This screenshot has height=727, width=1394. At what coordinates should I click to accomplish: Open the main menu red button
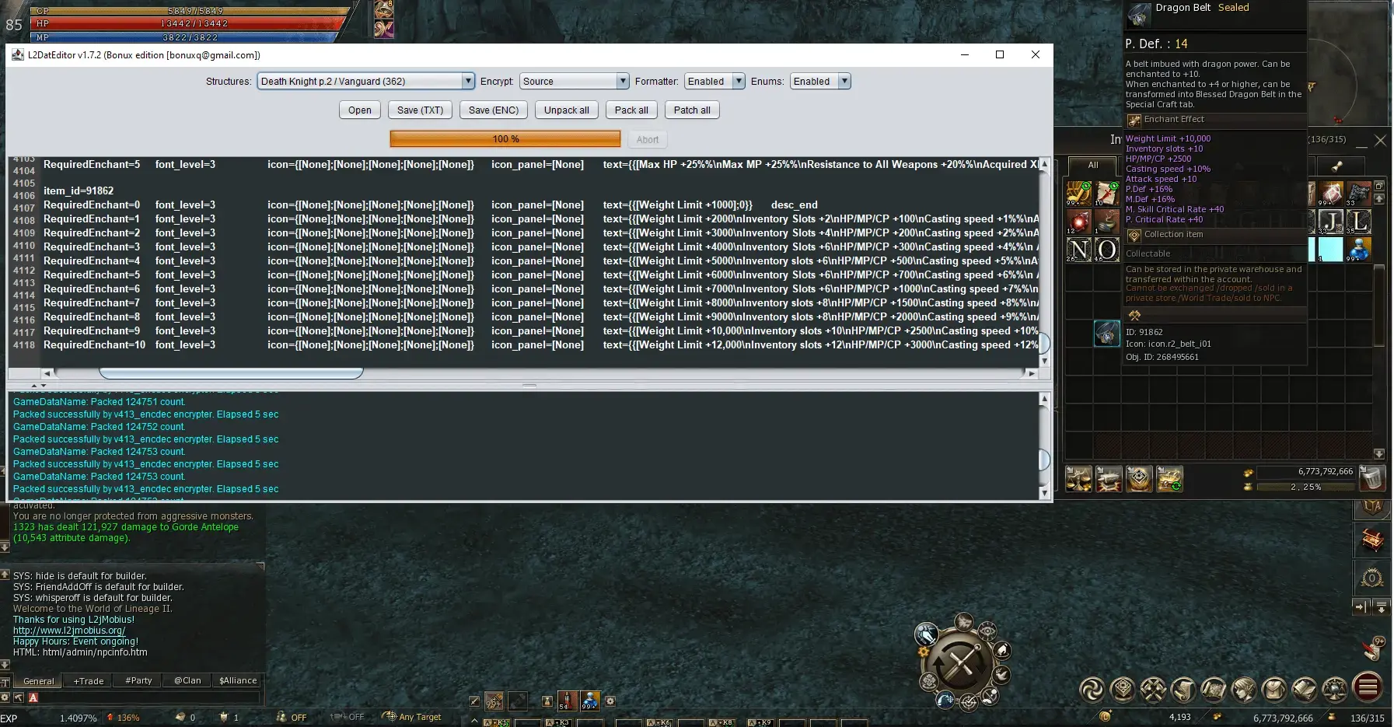(x=1368, y=687)
